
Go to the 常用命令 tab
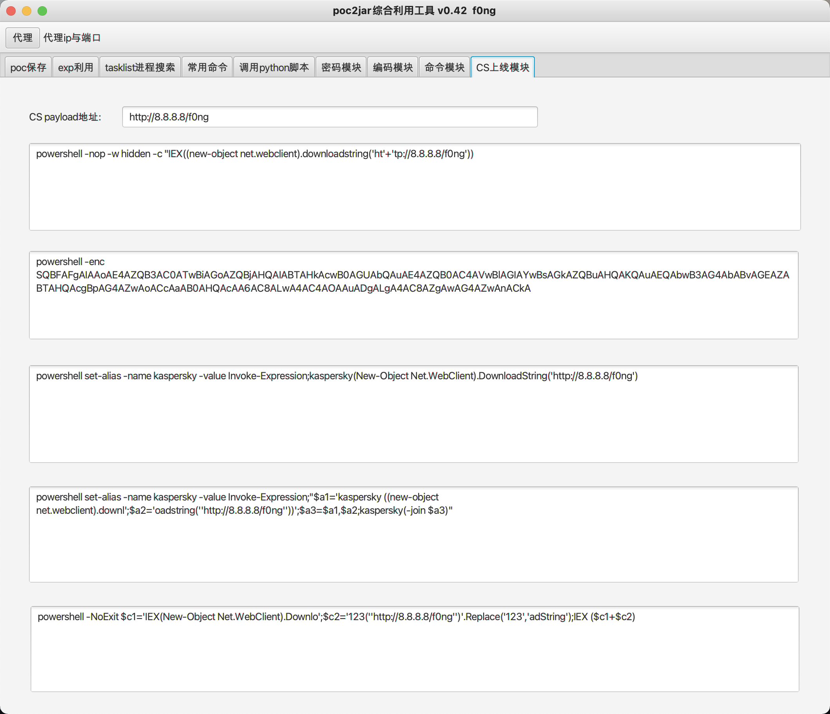pos(207,67)
